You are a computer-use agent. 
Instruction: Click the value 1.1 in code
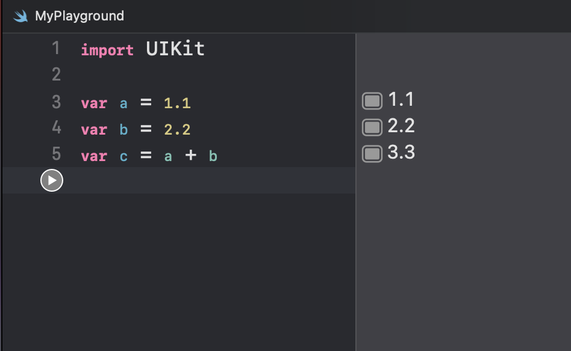(x=177, y=103)
